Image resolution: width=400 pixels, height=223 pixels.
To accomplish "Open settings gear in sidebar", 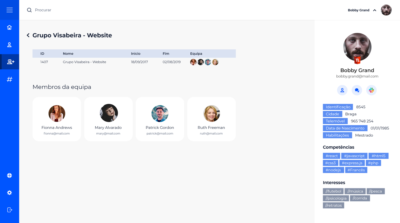I will [9, 193].
